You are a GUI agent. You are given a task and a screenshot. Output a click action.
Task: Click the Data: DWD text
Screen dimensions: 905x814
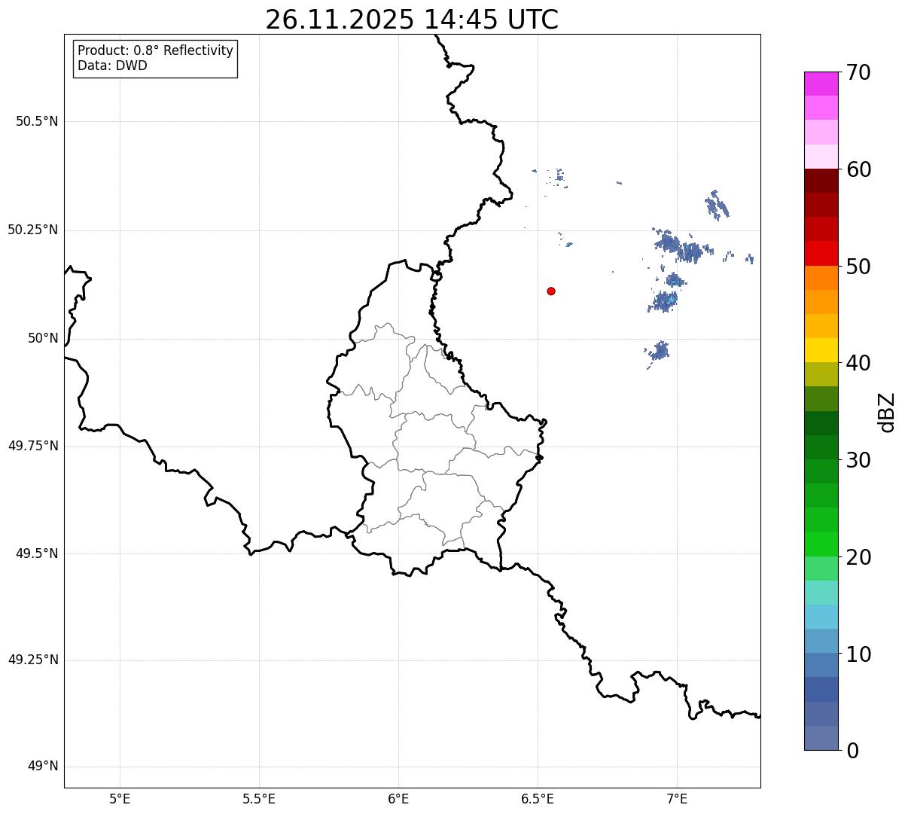(x=112, y=66)
